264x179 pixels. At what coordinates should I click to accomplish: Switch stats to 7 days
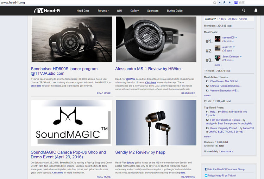pyautogui.click(x=222, y=19)
